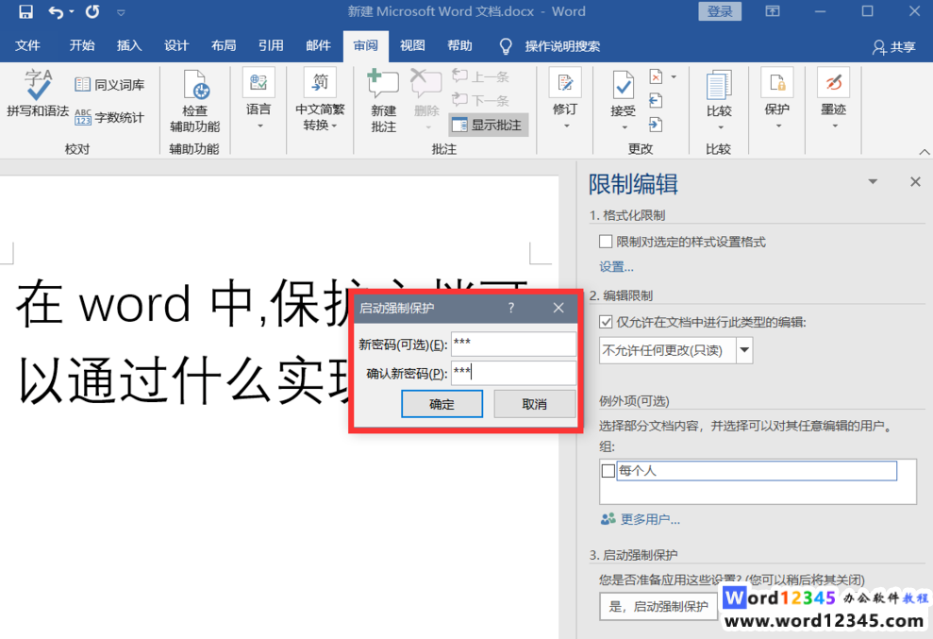The image size is (933, 639).
Task: Click the 登录 sign-in button
Action: click(720, 11)
